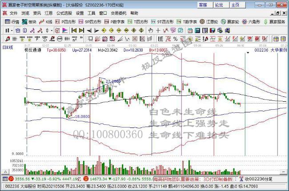
Task: Click the Up=27.2314 indicator value
Action: 82,50
